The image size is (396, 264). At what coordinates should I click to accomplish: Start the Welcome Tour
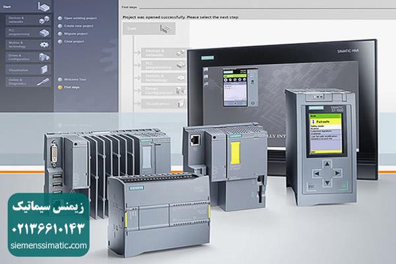tap(72, 79)
